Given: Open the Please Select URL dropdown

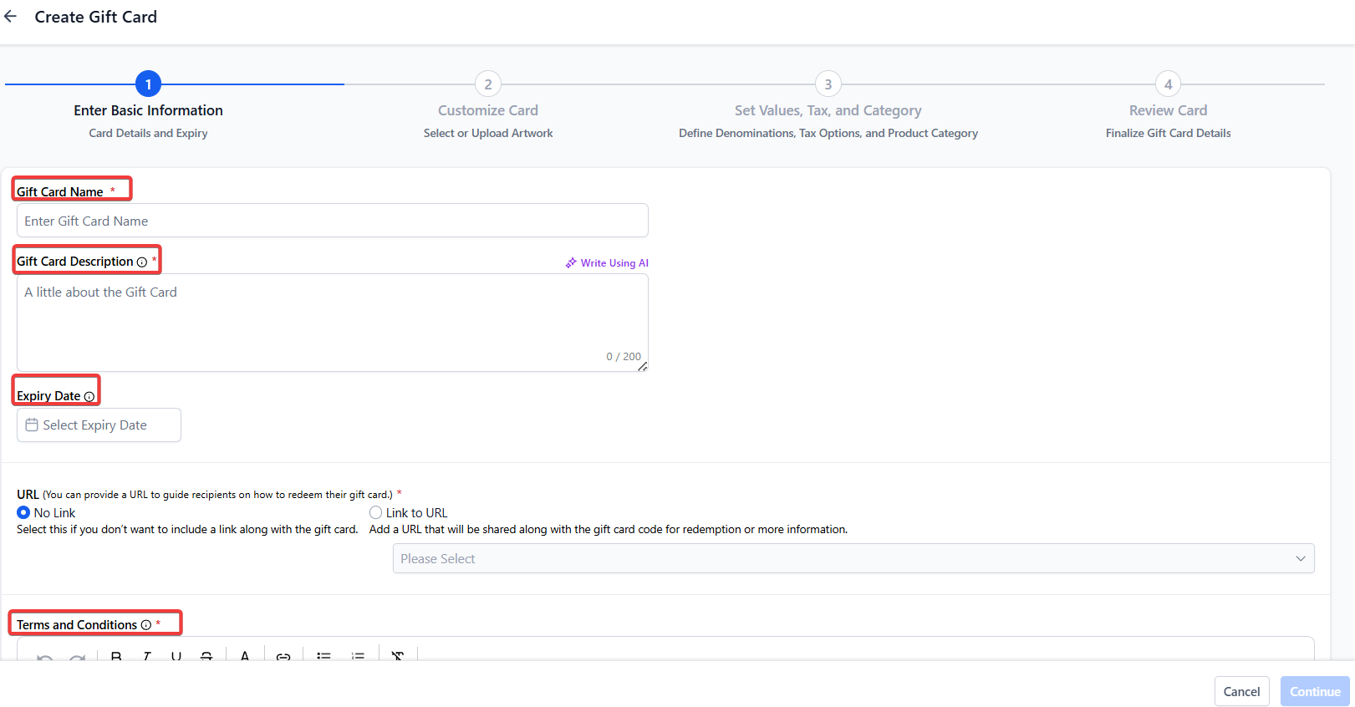Looking at the screenshot, I should pos(853,558).
